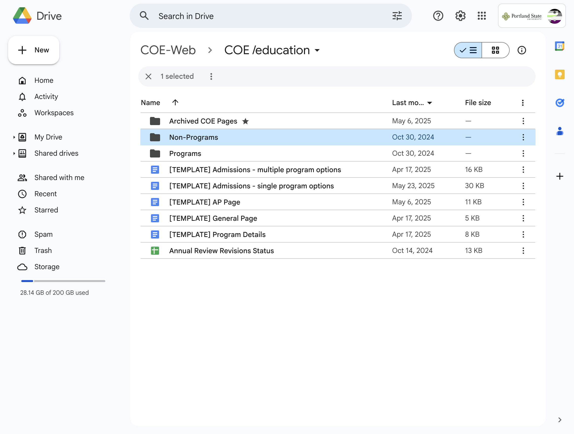Image resolution: width=574 pixels, height=434 pixels.
Task: Open more options for [TEMPLATE] AP Page
Action: click(523, 202)
